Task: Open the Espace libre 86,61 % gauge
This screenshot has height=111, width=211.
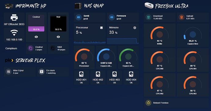Action: (193, 35)
